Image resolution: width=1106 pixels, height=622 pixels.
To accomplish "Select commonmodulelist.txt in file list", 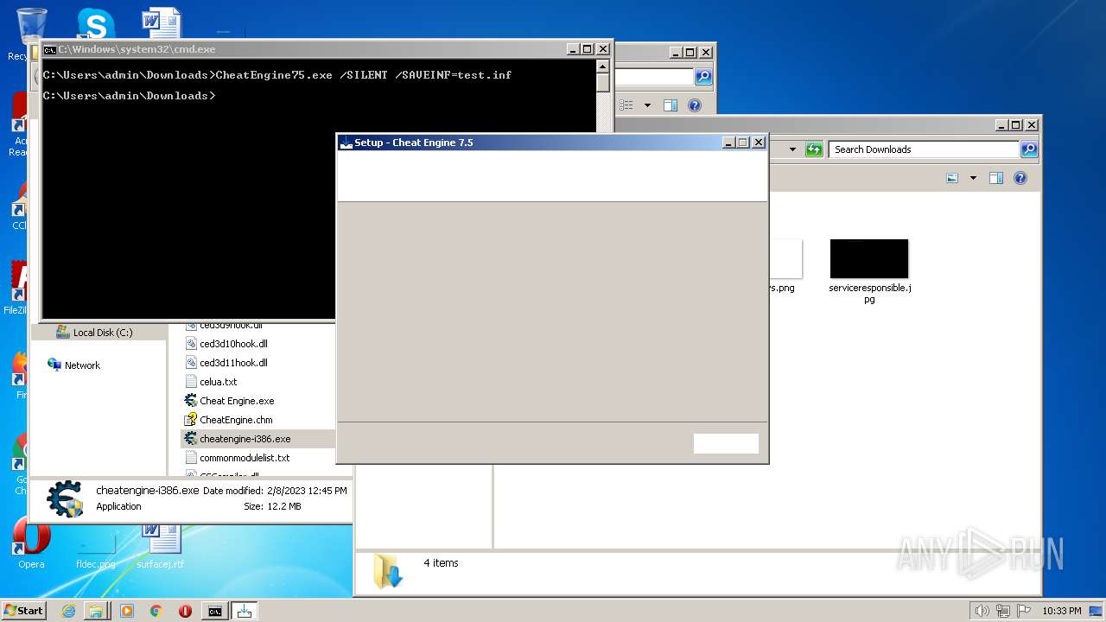I will tap(245, 458).
